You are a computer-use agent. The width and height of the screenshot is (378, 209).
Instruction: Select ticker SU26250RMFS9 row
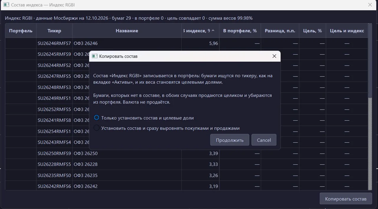[54, 153]
